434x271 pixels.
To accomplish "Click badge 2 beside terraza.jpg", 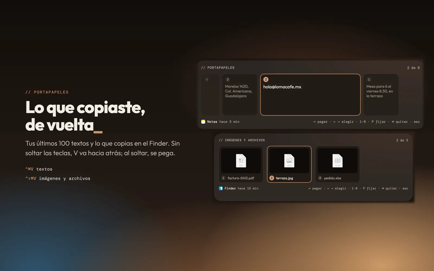I will click(272, 178).
